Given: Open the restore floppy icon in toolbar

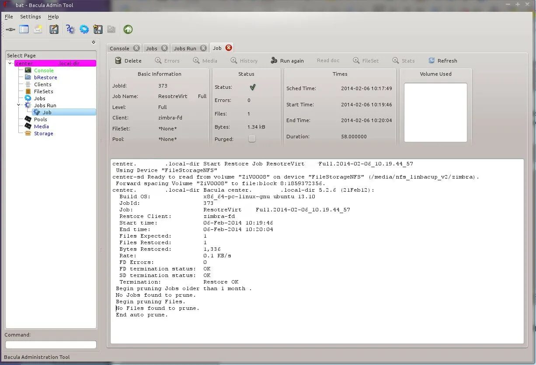Looking at the screenshot, I should tap(98, 29).
